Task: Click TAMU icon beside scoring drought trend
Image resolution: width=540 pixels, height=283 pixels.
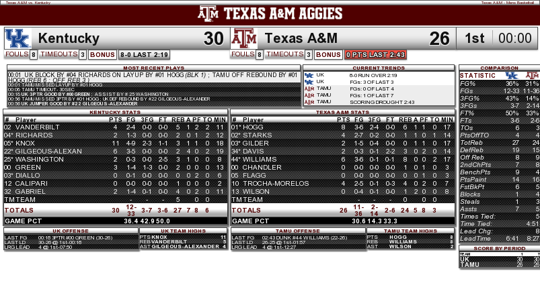Action: pos(309,102)
